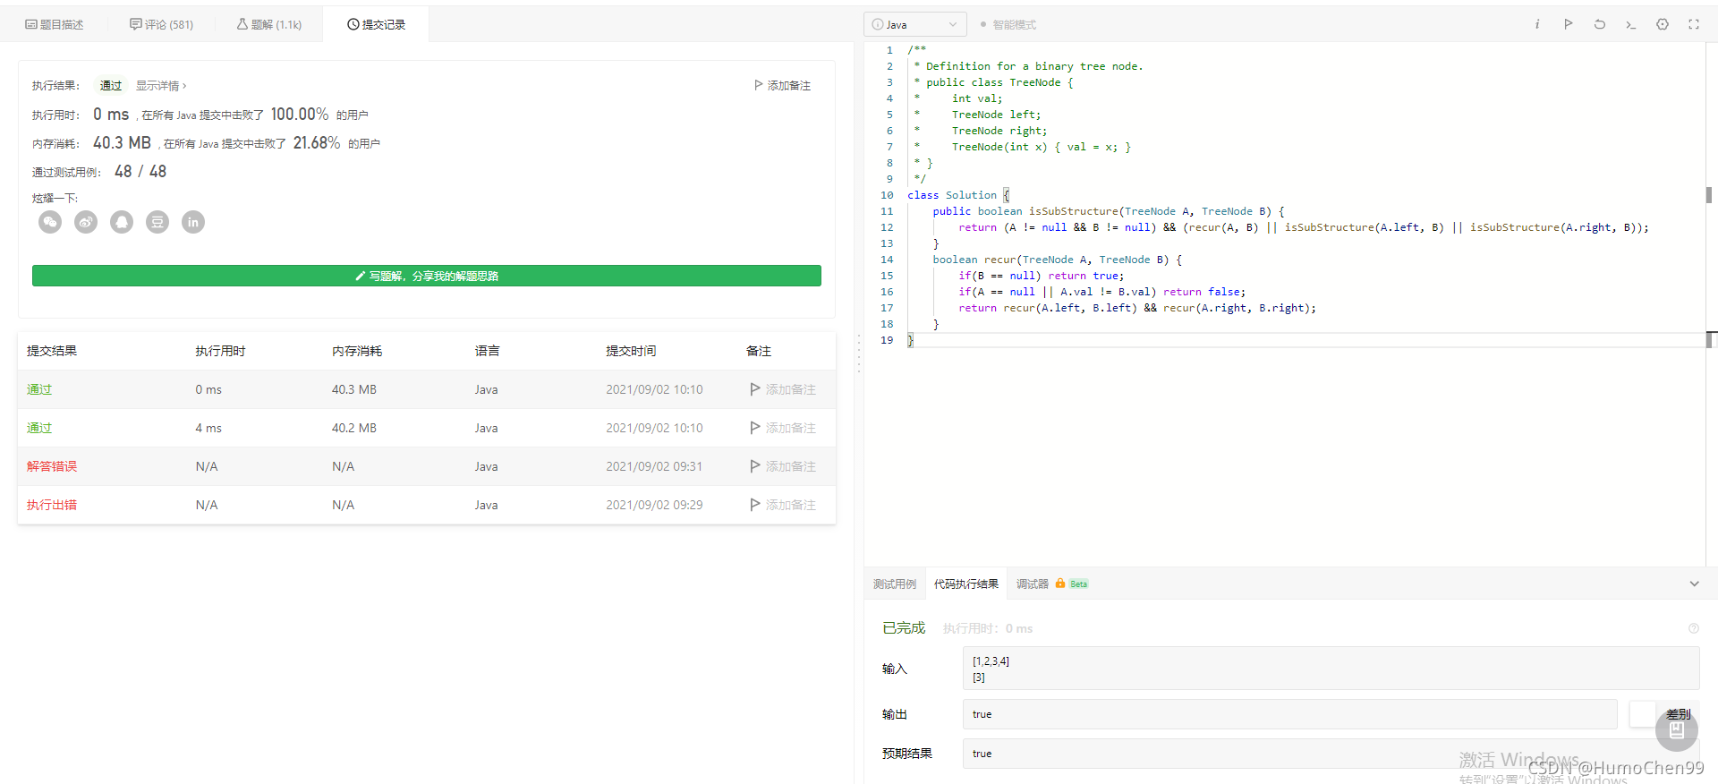Click the info icon in editor toolbar

tap(1537, 24)
